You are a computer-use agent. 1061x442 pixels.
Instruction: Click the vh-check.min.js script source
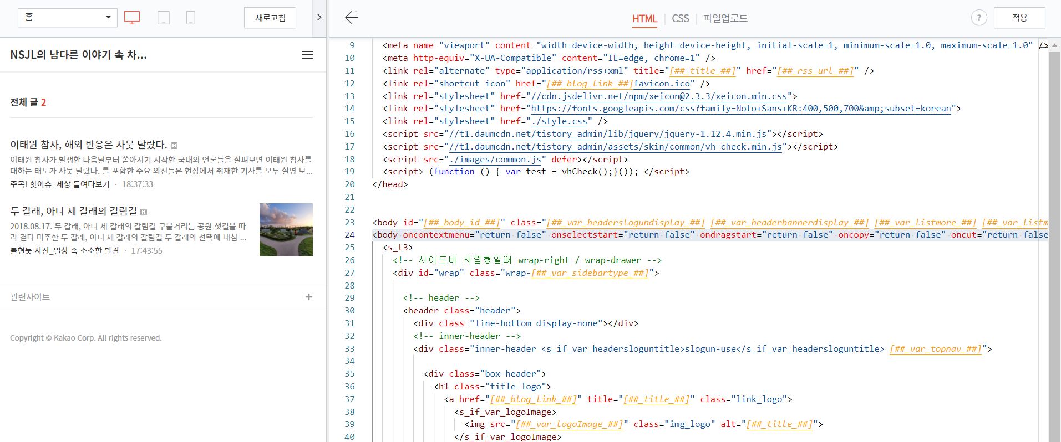click(x=616, y=147)
